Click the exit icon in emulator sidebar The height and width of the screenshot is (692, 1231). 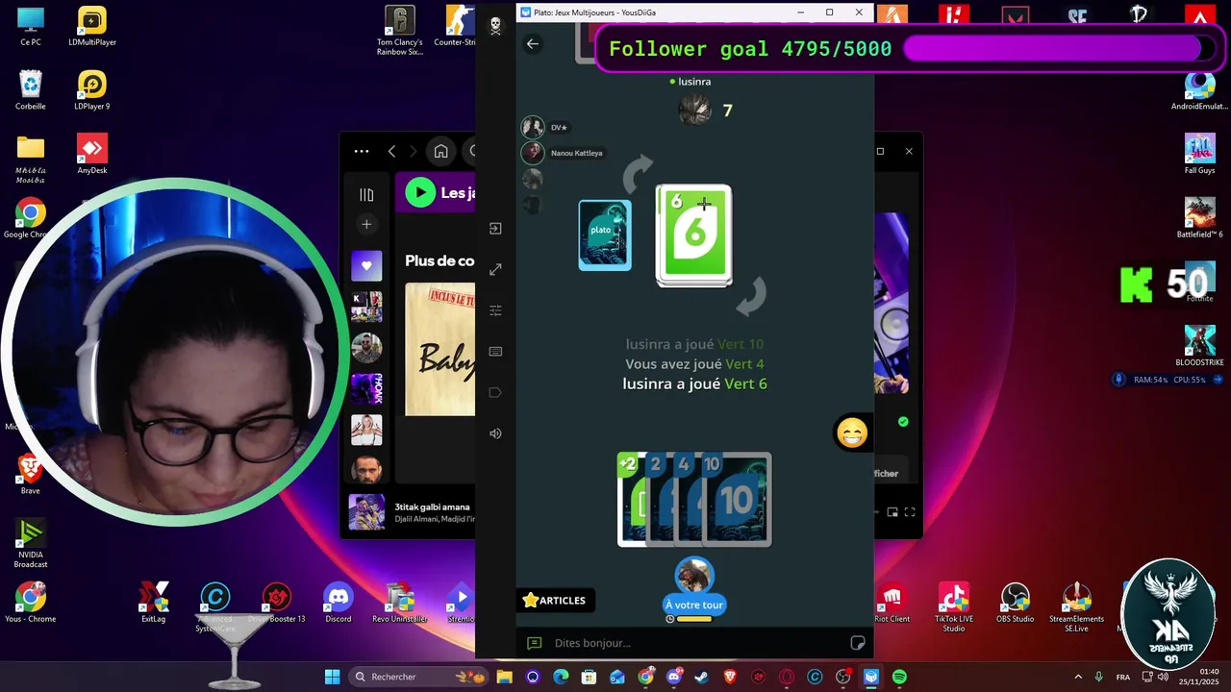pos(495,229)
